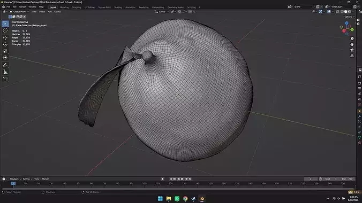
Task: Open the viewport Select menu
Action: click(42, 12)
